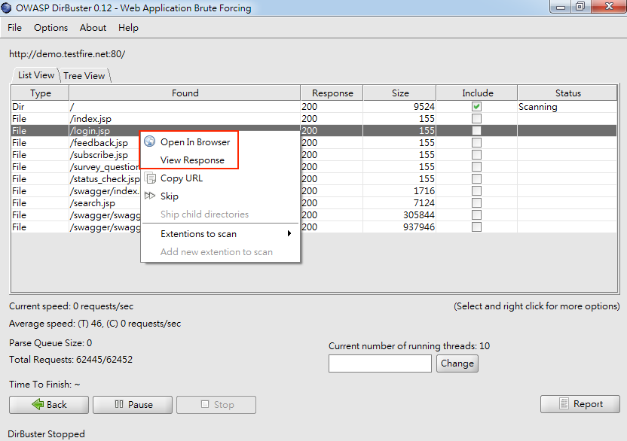This screenshot has height=441, width=627.
Task: Click size value 937946
Action: [x=419, y=227]
